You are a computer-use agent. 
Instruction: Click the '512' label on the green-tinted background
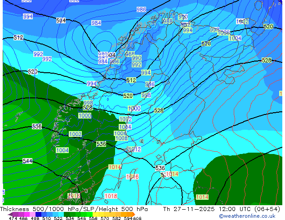[x=131, y=80]
